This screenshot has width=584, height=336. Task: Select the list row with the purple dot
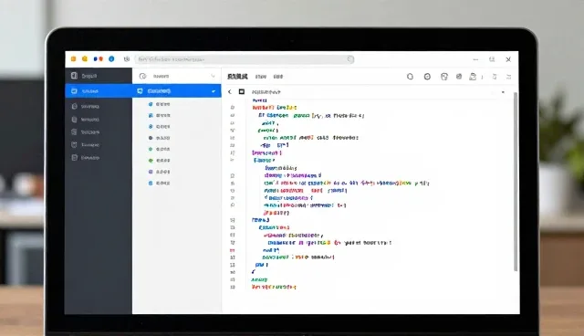pos(176,172)
